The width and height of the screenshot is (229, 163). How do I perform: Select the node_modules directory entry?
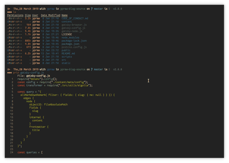click(70, 38)
